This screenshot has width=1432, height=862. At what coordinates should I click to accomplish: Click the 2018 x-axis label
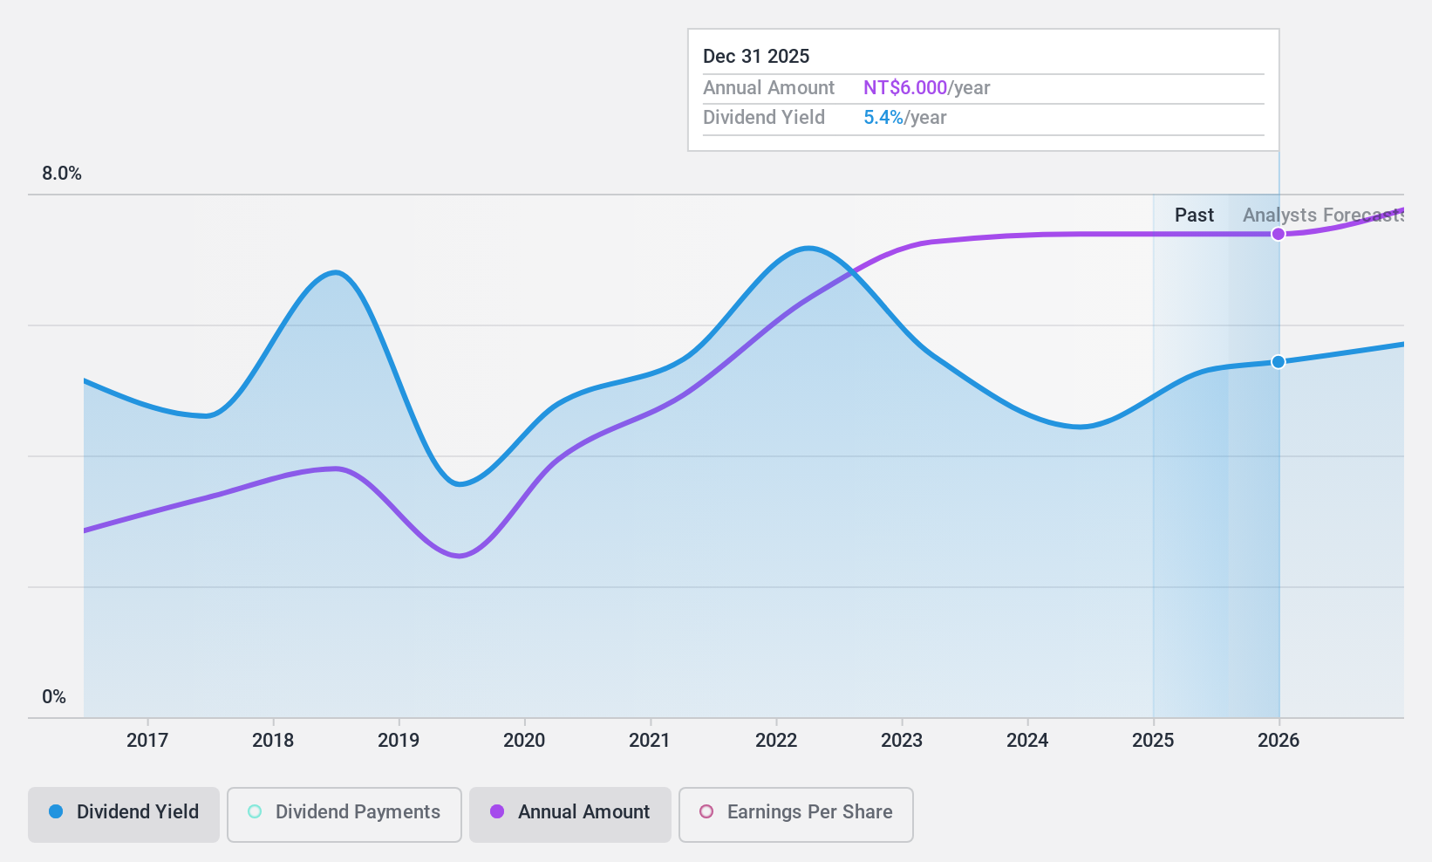coord(273,740)
